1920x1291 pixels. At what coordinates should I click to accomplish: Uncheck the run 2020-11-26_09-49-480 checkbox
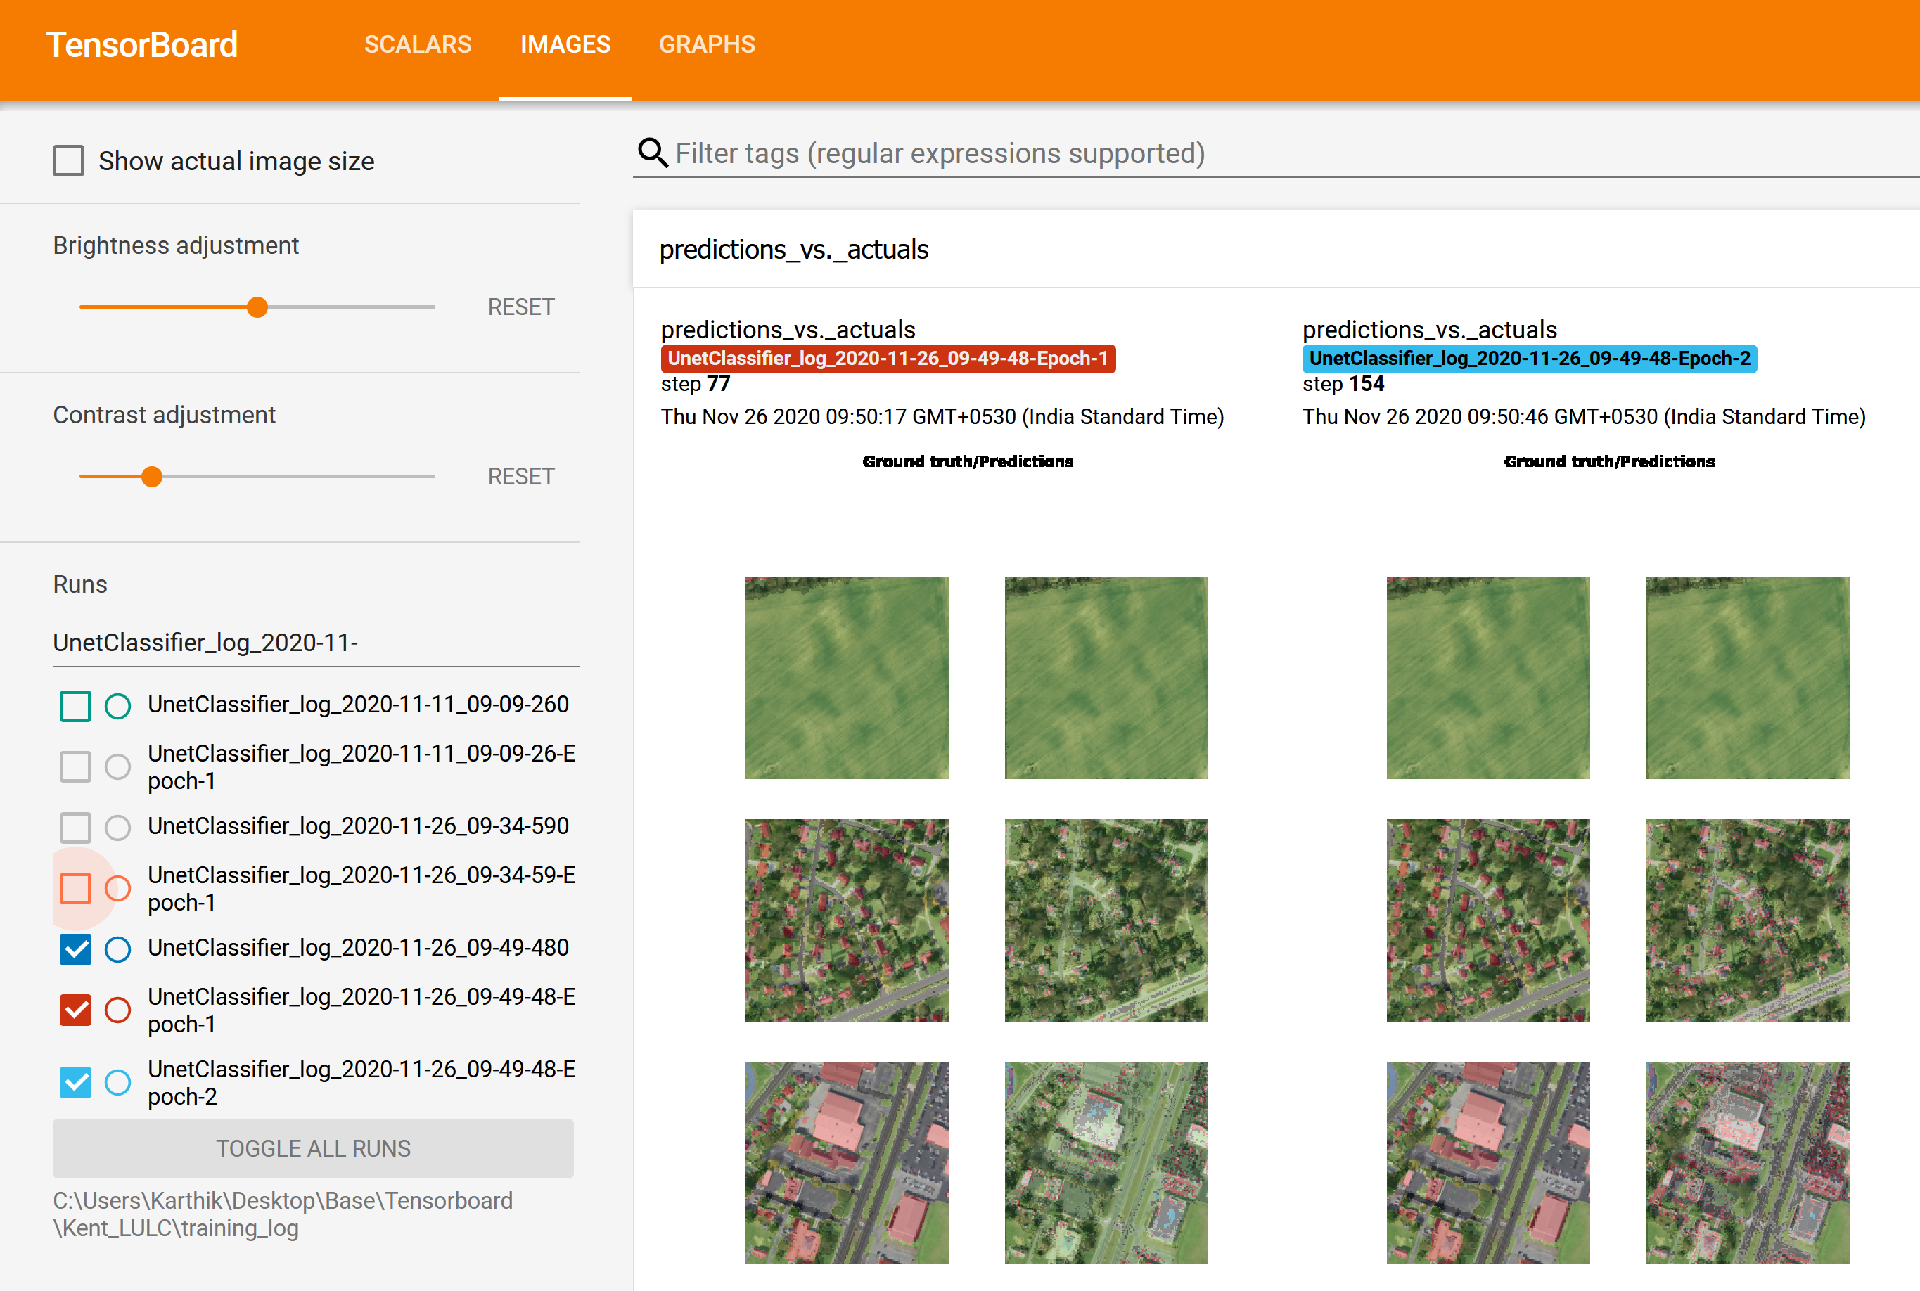pyautogui.click(x=76, y=949)
